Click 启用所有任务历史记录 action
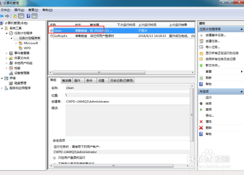Screen dimensions: 244x175 tap(221, 59)
